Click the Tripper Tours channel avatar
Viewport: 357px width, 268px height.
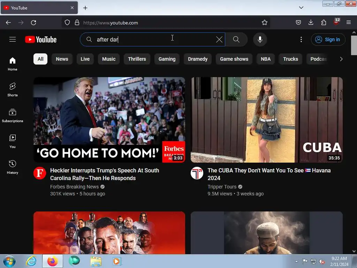click(x=197, y=173)
